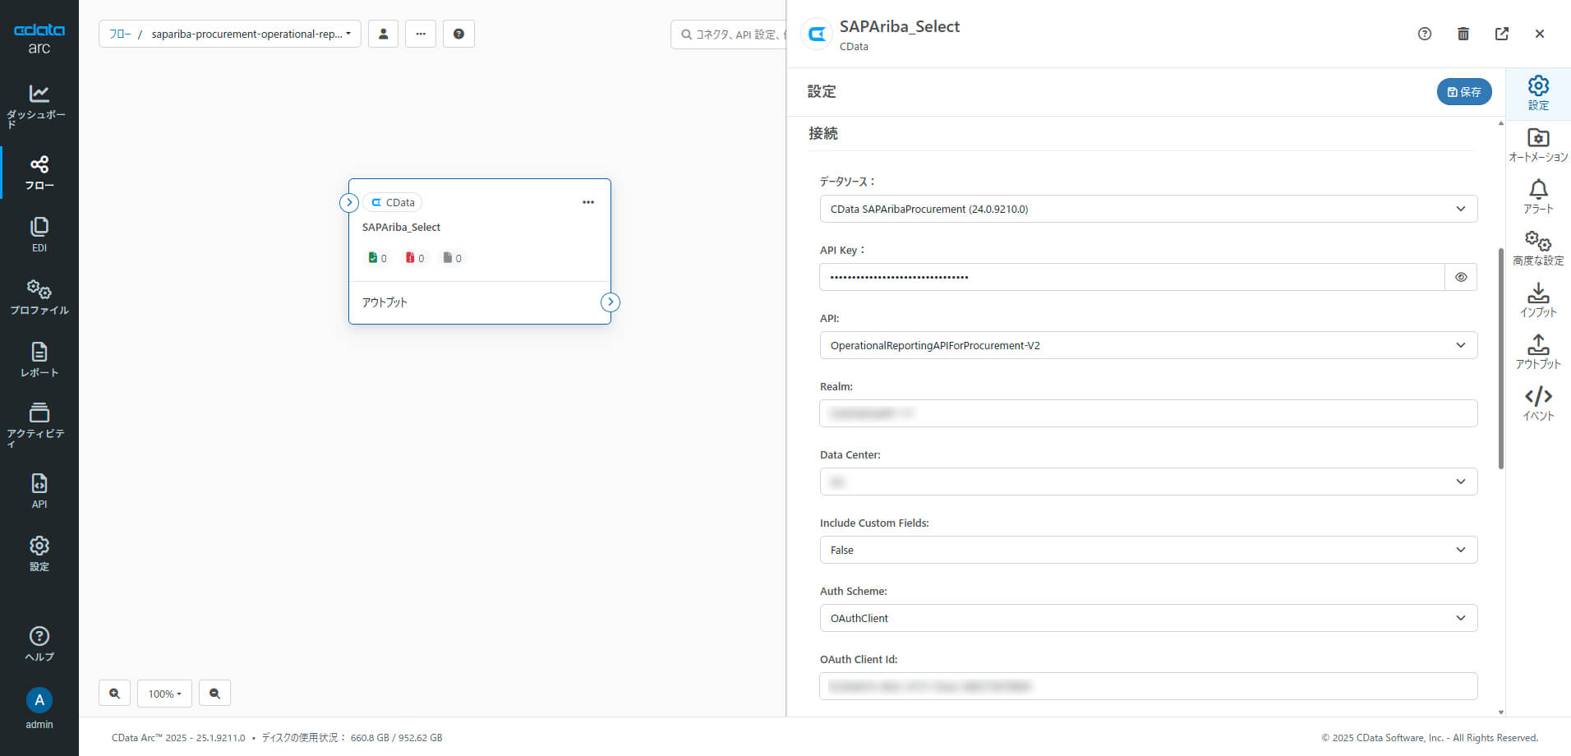The height and width of the screenshot is (756, 1571).
Task: Expand the Data Center dropdown
Action: pyautogui.click(x=1148, y=482)
